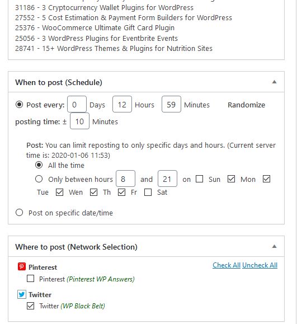Edit the Minutes field showing 59
The image size is (297, 324).
coord(171,104)
